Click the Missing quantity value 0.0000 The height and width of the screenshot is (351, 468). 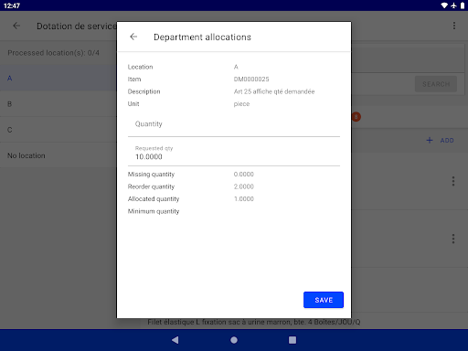click(243, 175)
